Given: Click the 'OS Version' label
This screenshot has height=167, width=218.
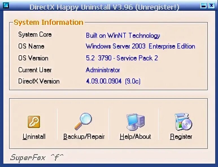Looking at the screenshot, I should tap(33, 58).
